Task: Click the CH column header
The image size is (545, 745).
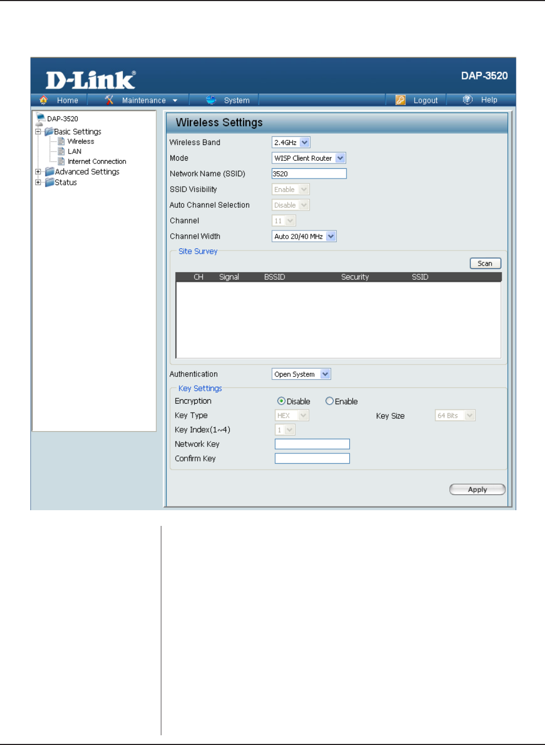Action: [198, 277]
